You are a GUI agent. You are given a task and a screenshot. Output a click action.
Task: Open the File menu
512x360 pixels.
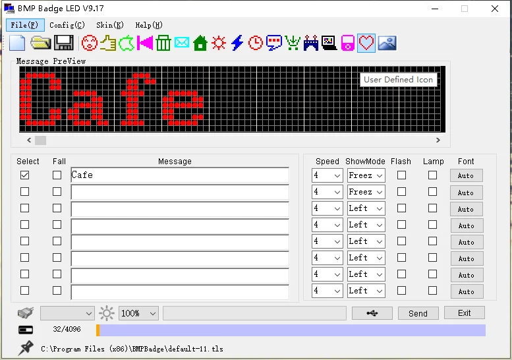pos(26,25)
